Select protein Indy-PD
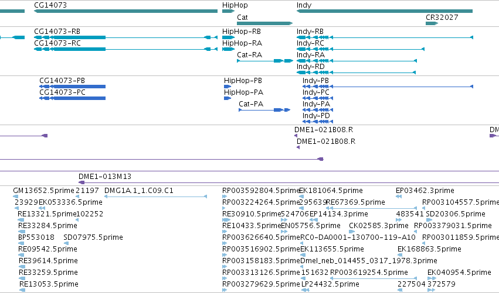The width and height of the screenshot is (499, 293). (318, 122)
